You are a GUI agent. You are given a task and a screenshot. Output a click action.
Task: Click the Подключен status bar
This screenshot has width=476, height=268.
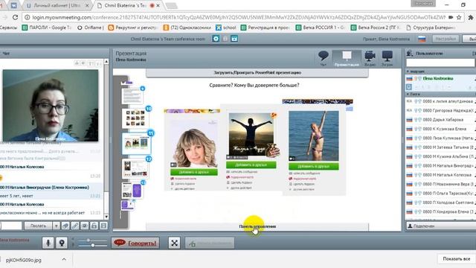[441, 226]
